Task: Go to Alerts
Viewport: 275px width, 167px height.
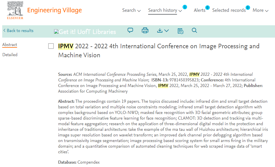Action: click(x=200, y=10)
